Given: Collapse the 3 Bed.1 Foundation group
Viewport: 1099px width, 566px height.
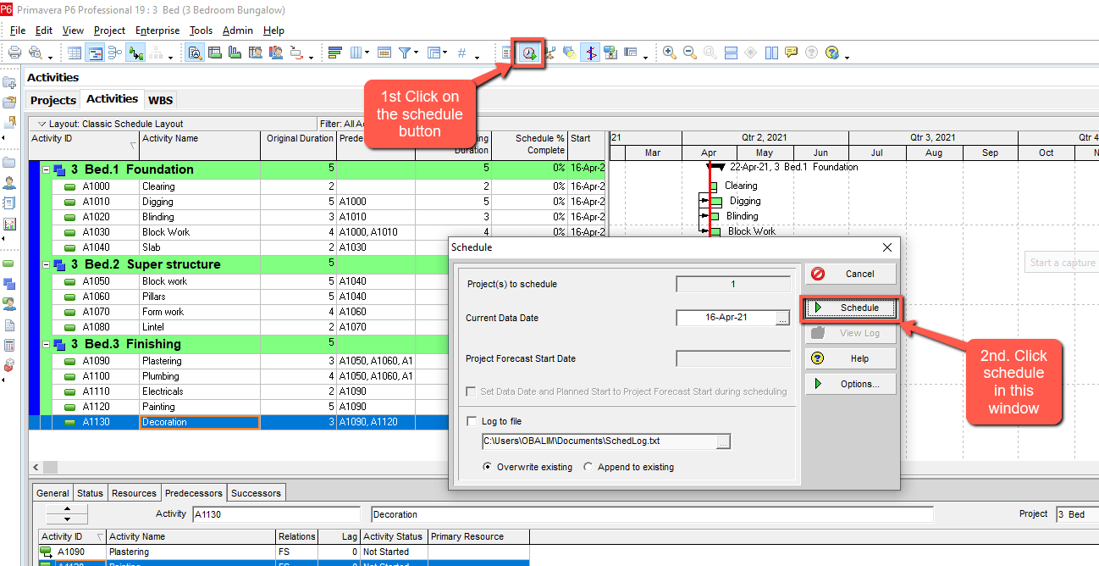Looking at the screenshot, I should [47, 169].
